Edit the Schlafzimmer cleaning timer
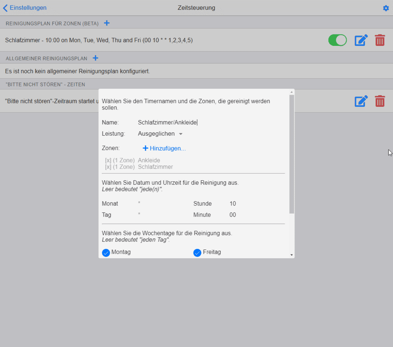 361,40
